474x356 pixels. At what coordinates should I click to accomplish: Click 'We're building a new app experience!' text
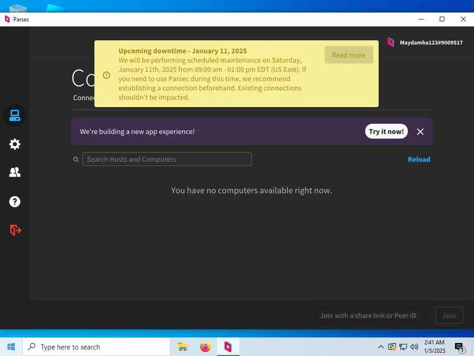click(137, 132)
